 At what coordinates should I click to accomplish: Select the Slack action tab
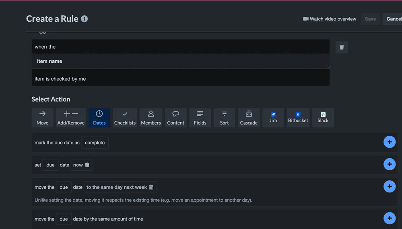[323, 118]
